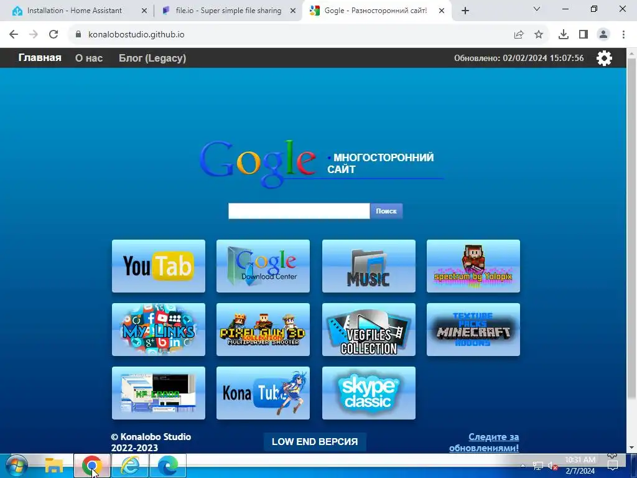Open the muted volume tray icon
This screenshot has height=478, width=637.
coord(552,466)
